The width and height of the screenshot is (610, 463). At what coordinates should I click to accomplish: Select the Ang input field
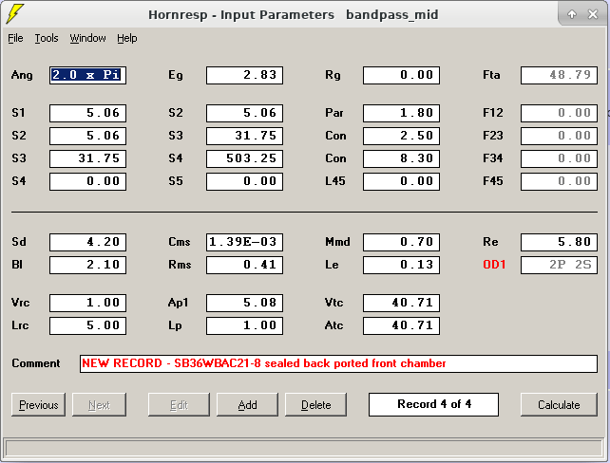(87, 75)
